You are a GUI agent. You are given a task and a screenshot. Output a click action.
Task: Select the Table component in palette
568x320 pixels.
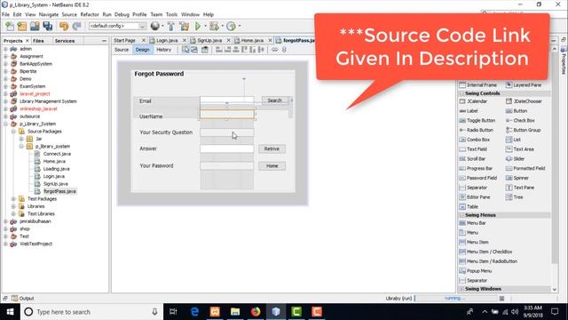point(469,206)
